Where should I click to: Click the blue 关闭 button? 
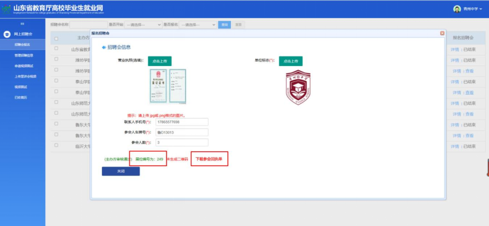pos(121,171)
